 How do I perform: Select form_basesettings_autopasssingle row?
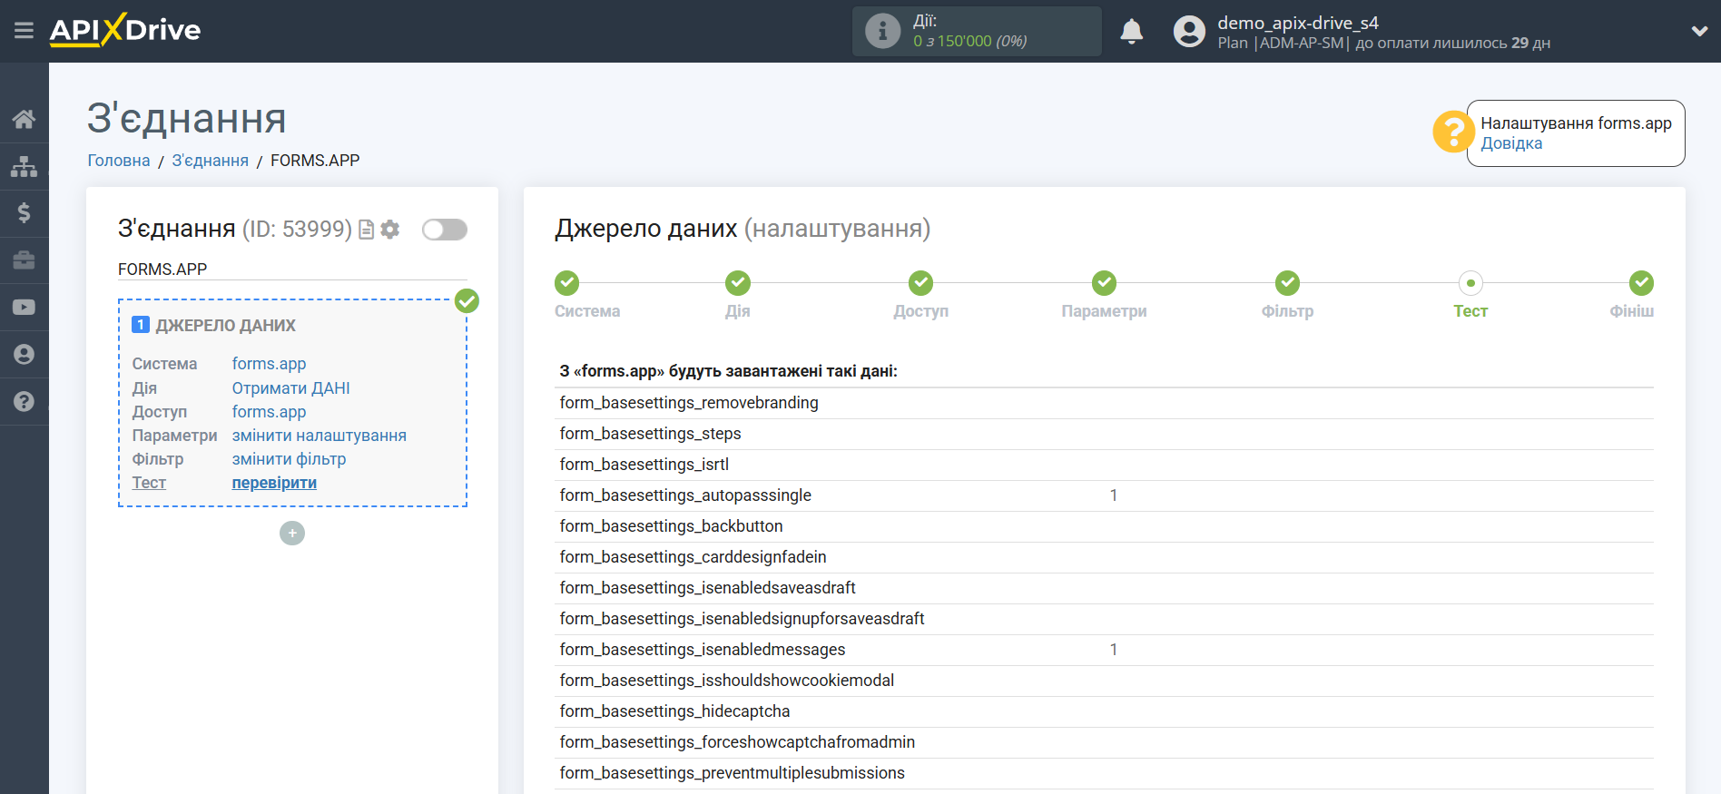point(1104,495)
